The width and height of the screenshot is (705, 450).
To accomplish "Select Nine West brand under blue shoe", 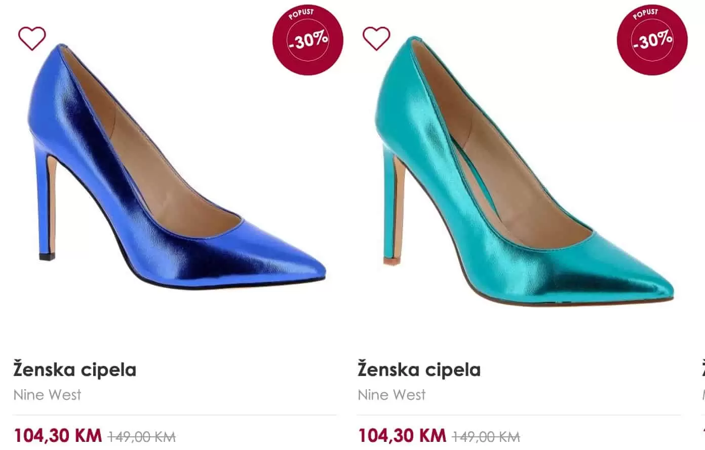I will coord(47,395).
